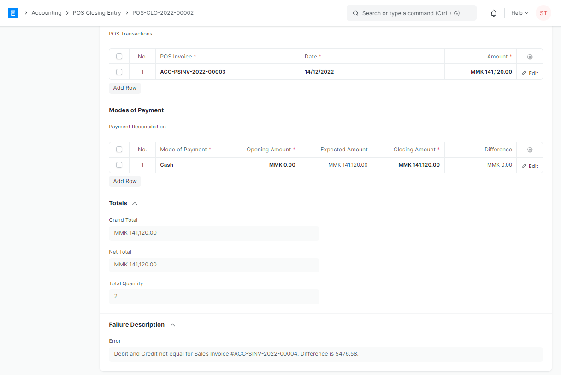Select the Cash row checkbox in Payment Reconciliation
This screenshot has height=375, width=561.
click(119, 165)
